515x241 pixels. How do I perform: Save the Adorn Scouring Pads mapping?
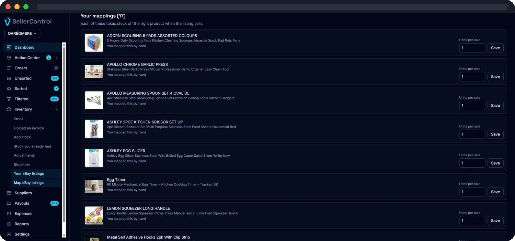(x=495, y=48)
